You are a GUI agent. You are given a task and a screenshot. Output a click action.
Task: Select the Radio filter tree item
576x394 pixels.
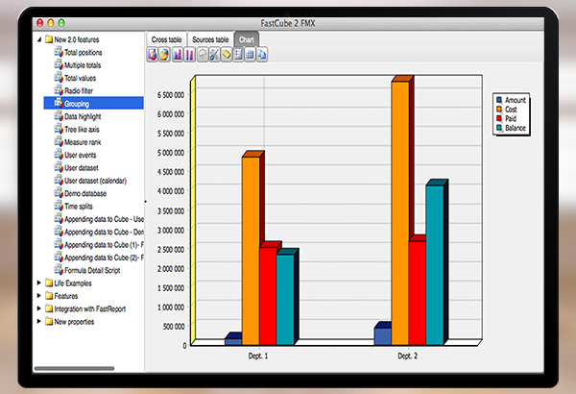(x=79, y=90)
